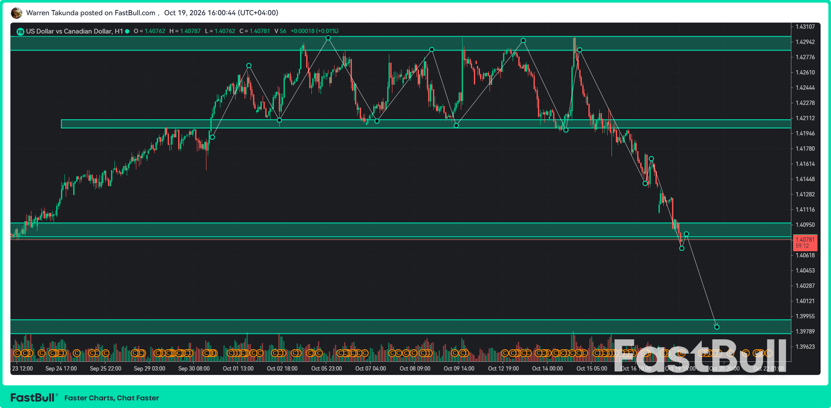831x408 pixels.
Task: Click price axis label 1.42112
Action: coord(805,118)
